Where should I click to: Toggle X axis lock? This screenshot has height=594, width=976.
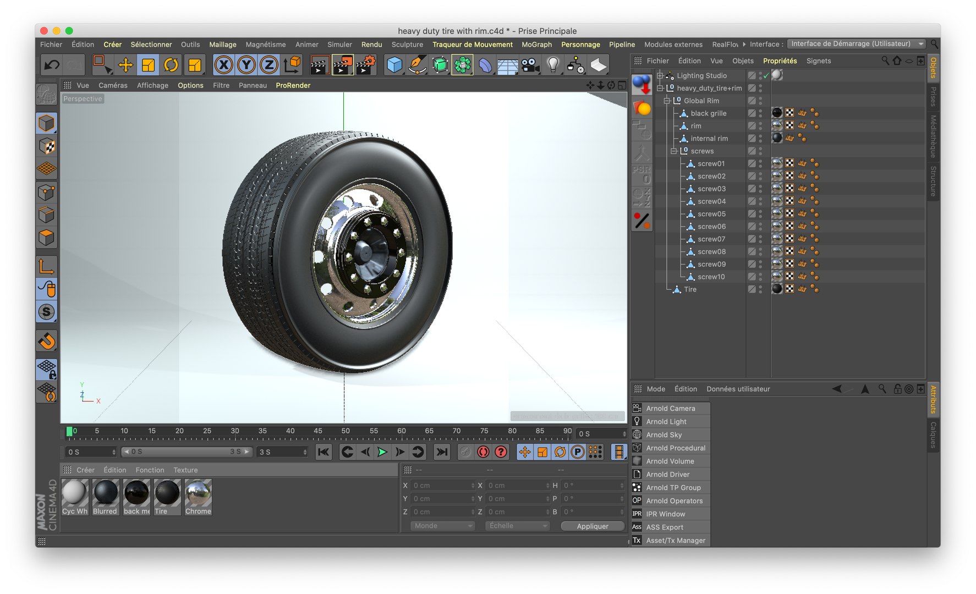[223, 65]
